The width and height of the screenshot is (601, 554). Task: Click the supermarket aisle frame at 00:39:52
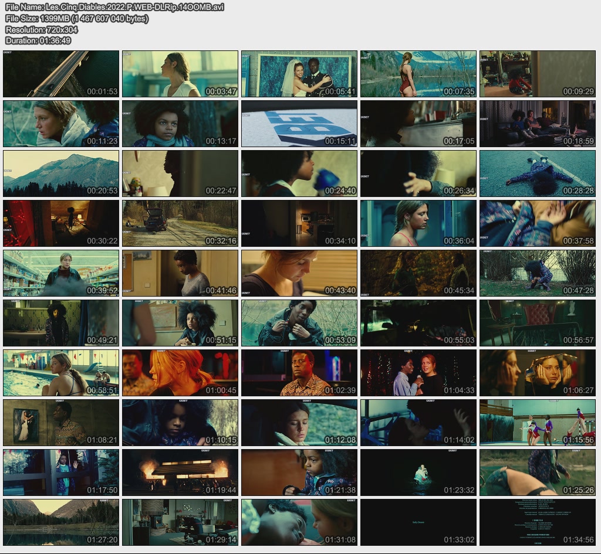[x=61, y=273]
